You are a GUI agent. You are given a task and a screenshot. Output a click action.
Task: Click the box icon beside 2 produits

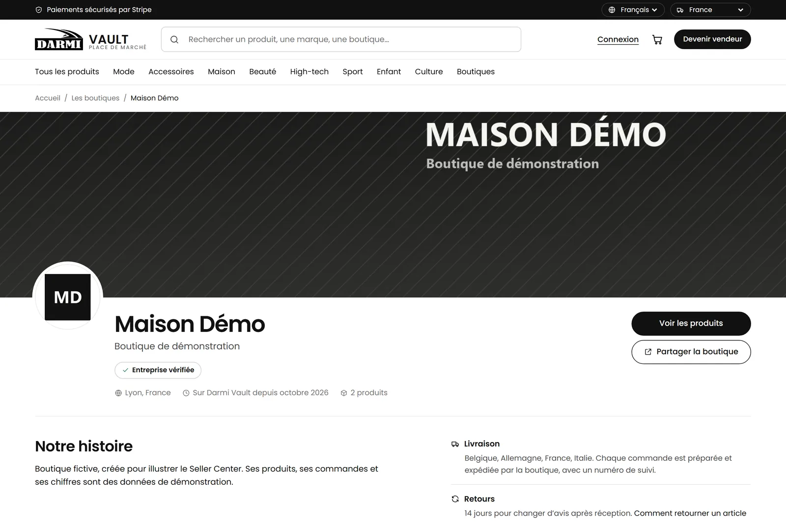pos(344,393)
